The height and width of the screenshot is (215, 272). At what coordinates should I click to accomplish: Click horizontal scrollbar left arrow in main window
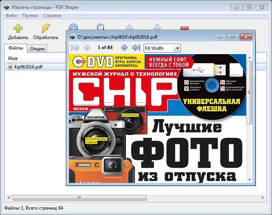(x=9, y=198)
